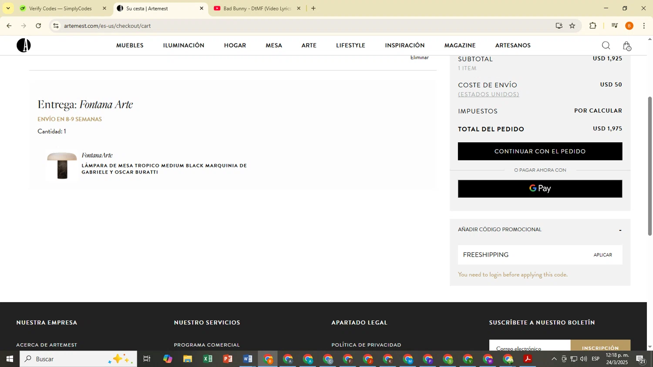Screen dimensions: 653x367
Task: Switch to Bad Bunny DtMF tab
Action: [x=257, y=8]
